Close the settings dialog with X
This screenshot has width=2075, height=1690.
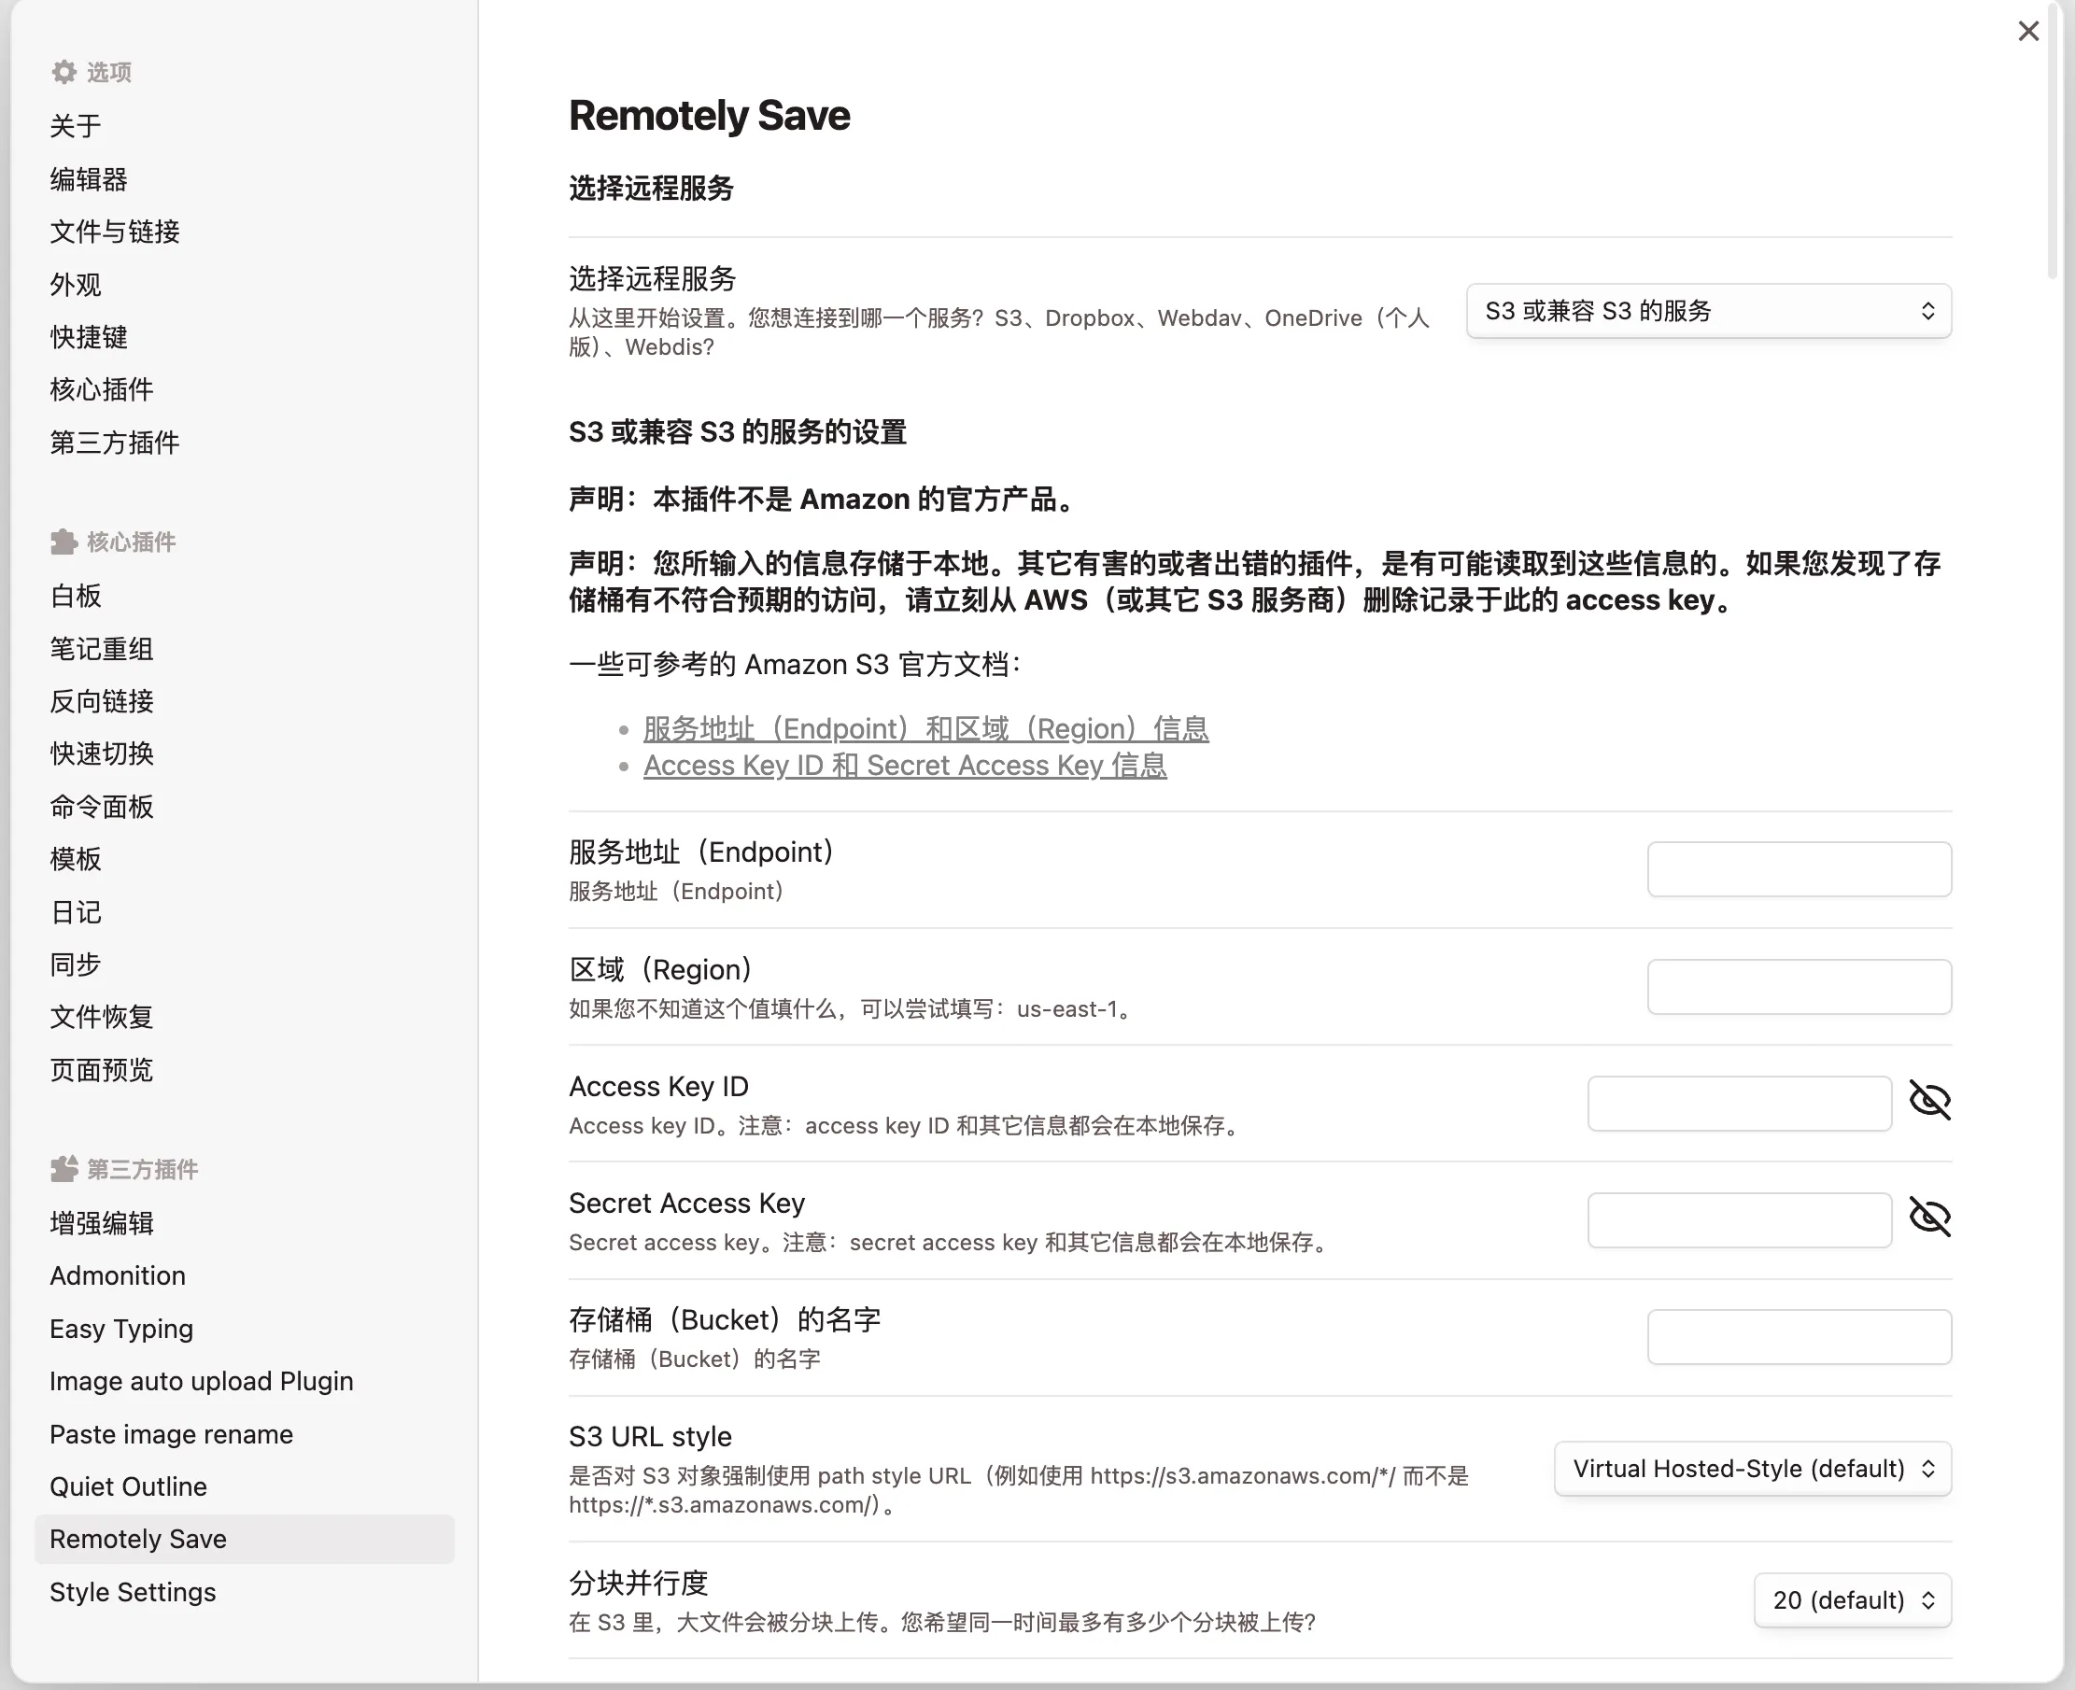click(x=2028, y=31)
